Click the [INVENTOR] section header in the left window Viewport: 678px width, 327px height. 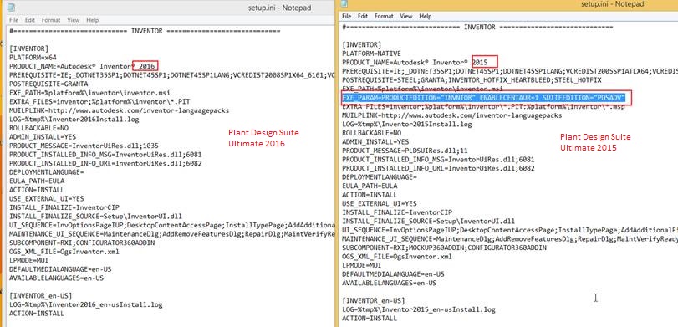click(28, 49)
